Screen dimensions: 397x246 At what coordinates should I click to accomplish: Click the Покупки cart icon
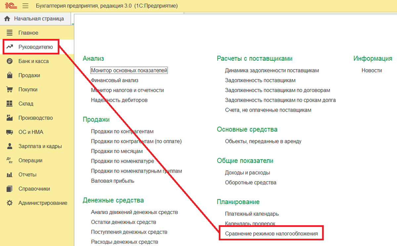[x=9, y=89]
